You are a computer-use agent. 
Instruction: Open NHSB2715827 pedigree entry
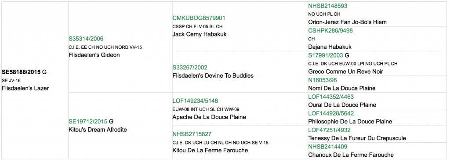point(192,134)
